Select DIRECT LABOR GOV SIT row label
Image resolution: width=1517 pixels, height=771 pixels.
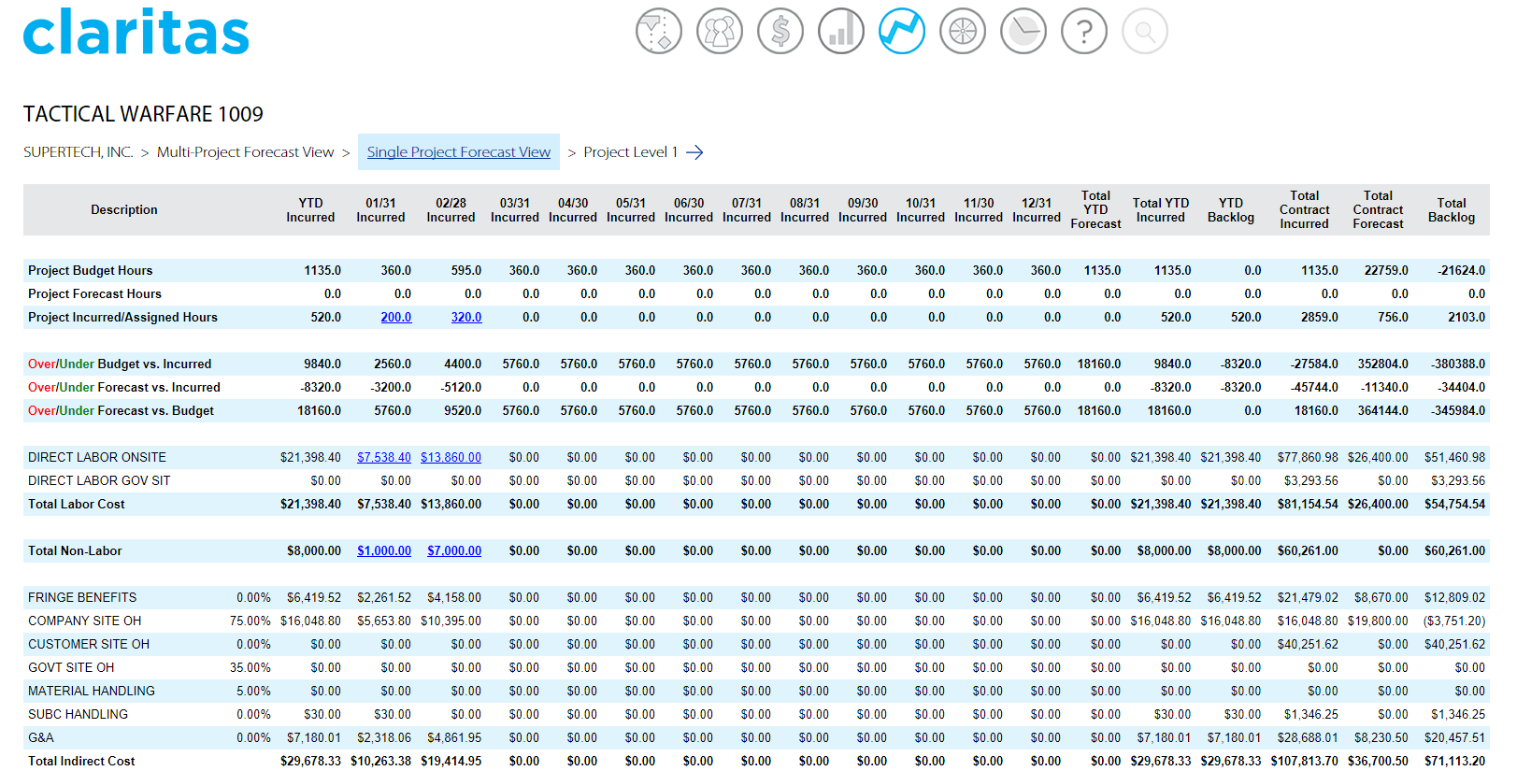pyautogui.click(x=99, y=480)
